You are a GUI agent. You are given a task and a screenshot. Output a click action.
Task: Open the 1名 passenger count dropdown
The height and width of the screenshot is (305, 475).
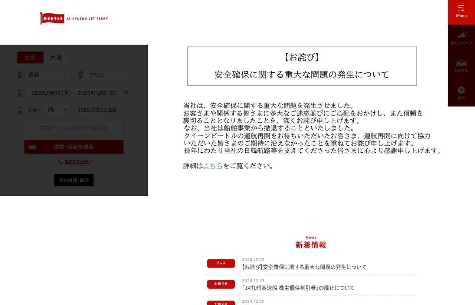[56, 110]
